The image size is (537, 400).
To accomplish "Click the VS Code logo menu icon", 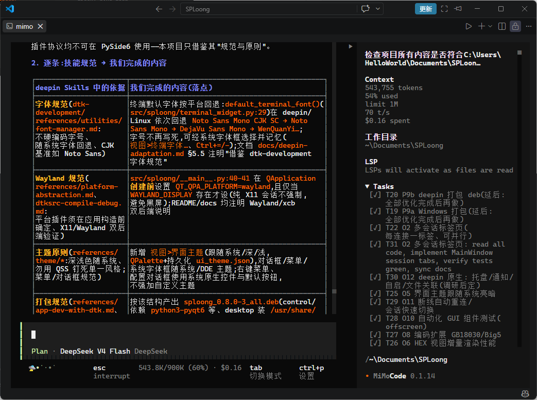I will click(x=10, y=9).
